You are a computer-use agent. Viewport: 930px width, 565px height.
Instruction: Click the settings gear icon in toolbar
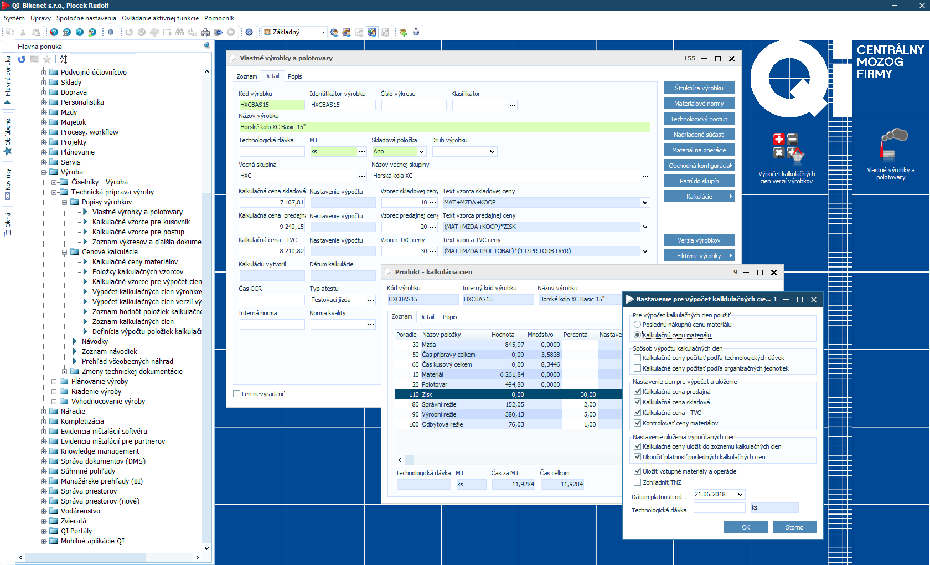(x=249, y=32)
